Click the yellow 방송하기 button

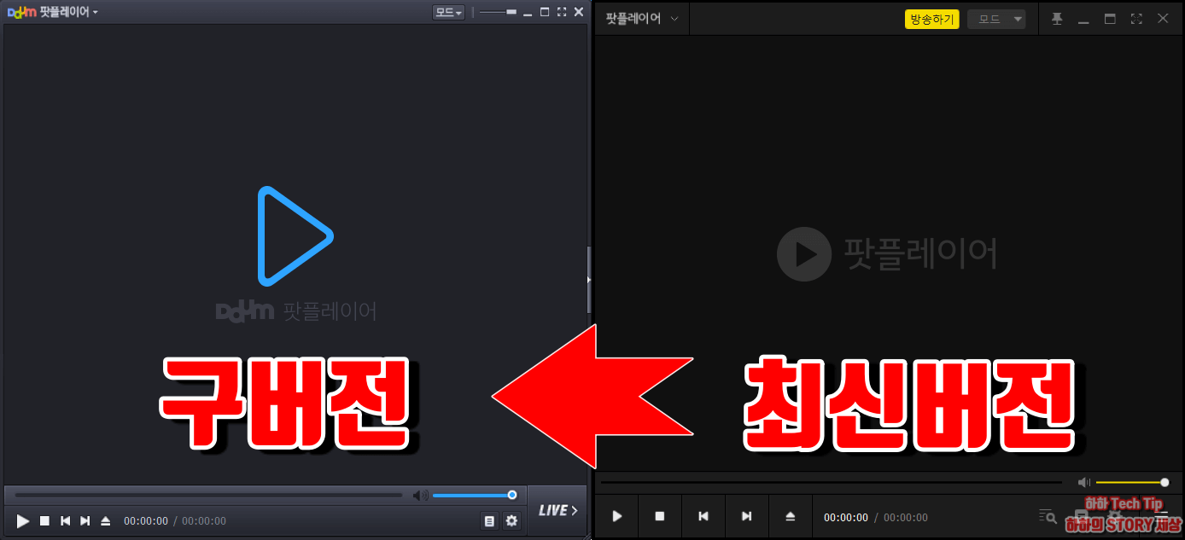pos(932,19)
